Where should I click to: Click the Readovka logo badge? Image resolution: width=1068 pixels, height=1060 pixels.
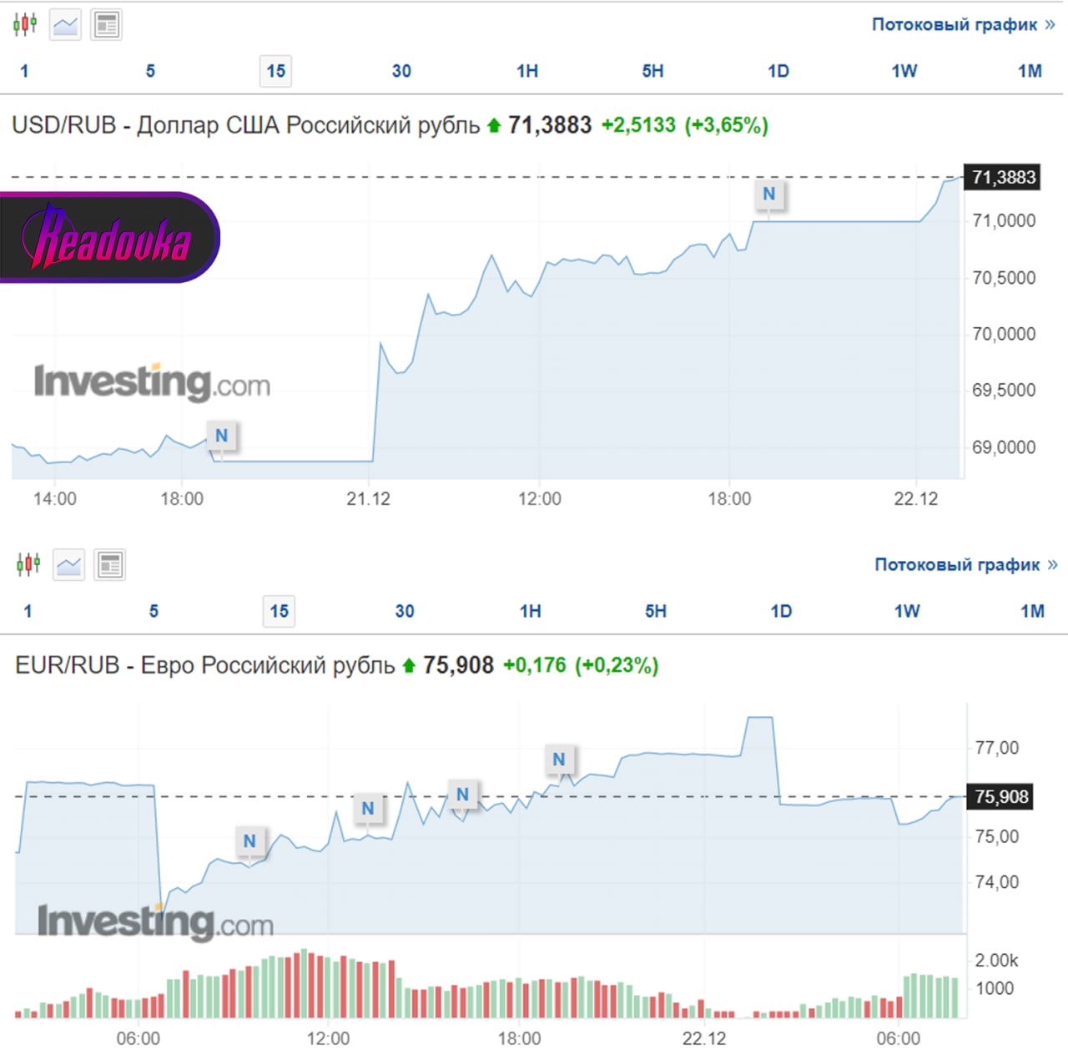tap(109, 238)
